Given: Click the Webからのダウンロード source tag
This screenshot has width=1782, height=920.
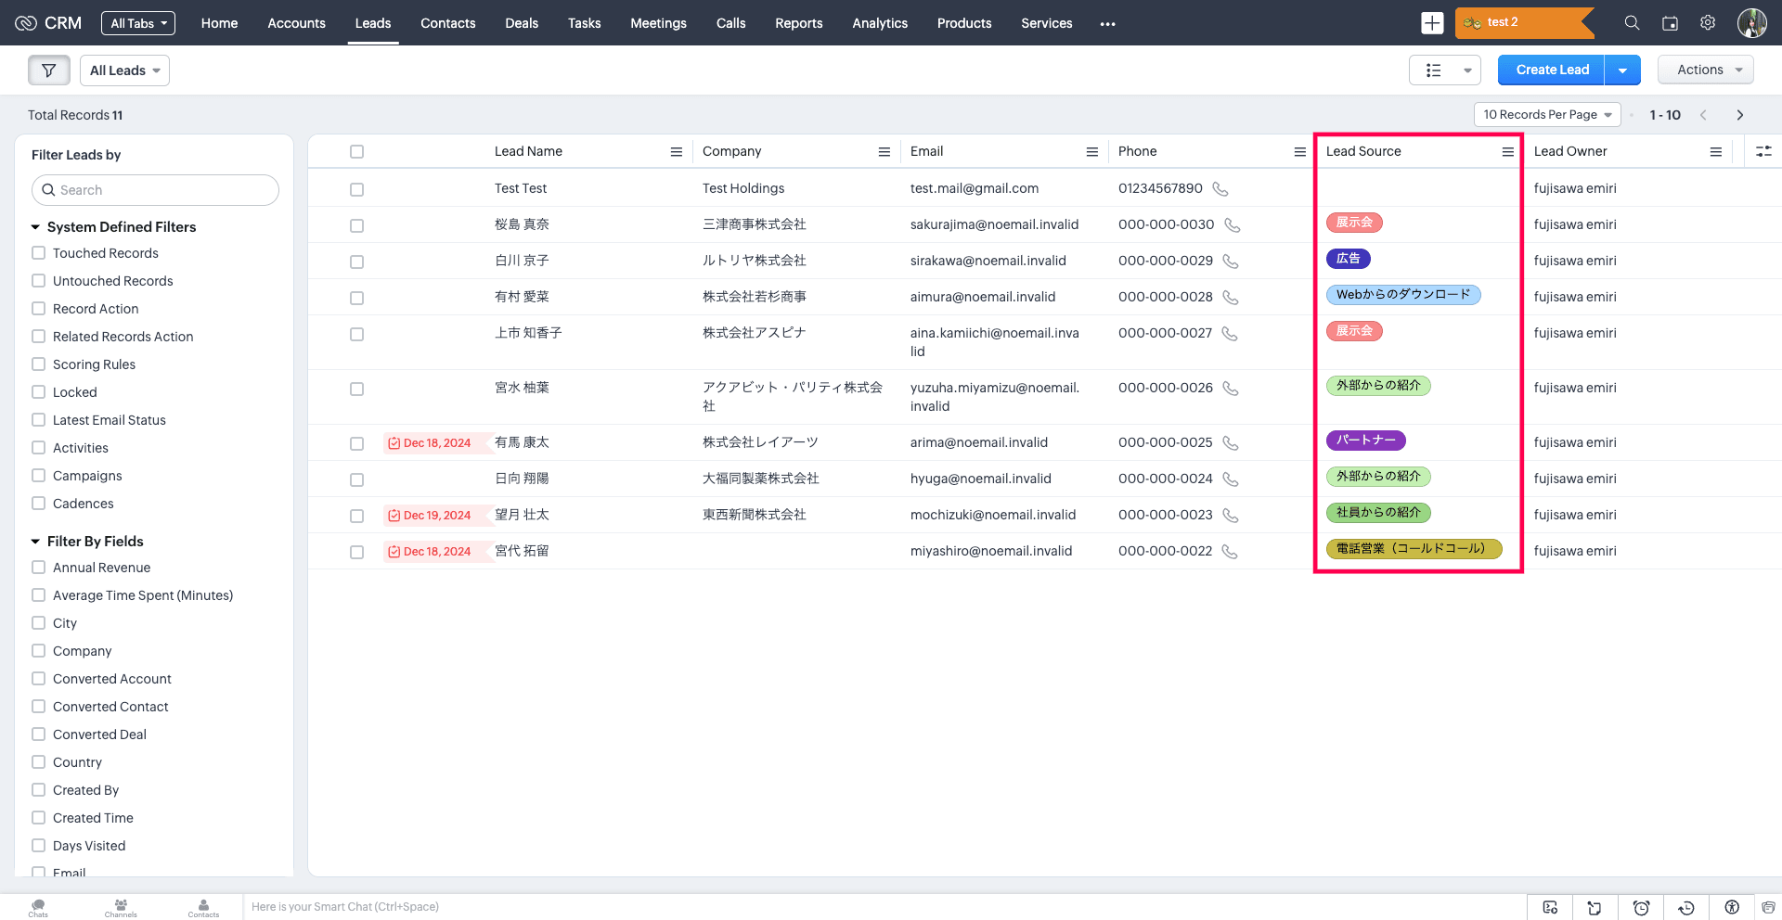Looking at the screenshot, I should (1403, 295).
